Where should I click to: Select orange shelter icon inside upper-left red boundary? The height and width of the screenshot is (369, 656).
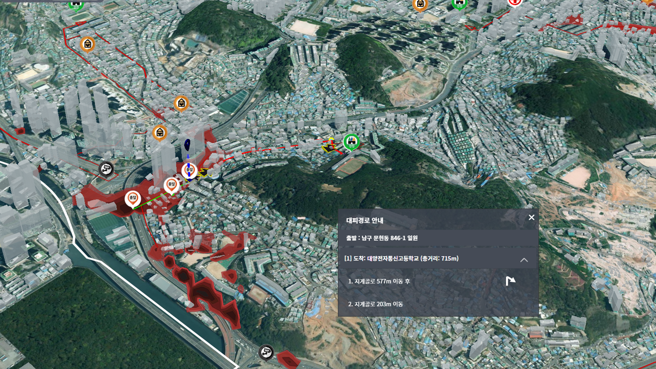coord(87,44)
